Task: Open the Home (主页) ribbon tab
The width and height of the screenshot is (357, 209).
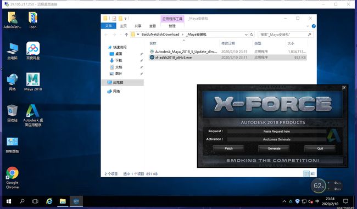Action: click(123, 26)
